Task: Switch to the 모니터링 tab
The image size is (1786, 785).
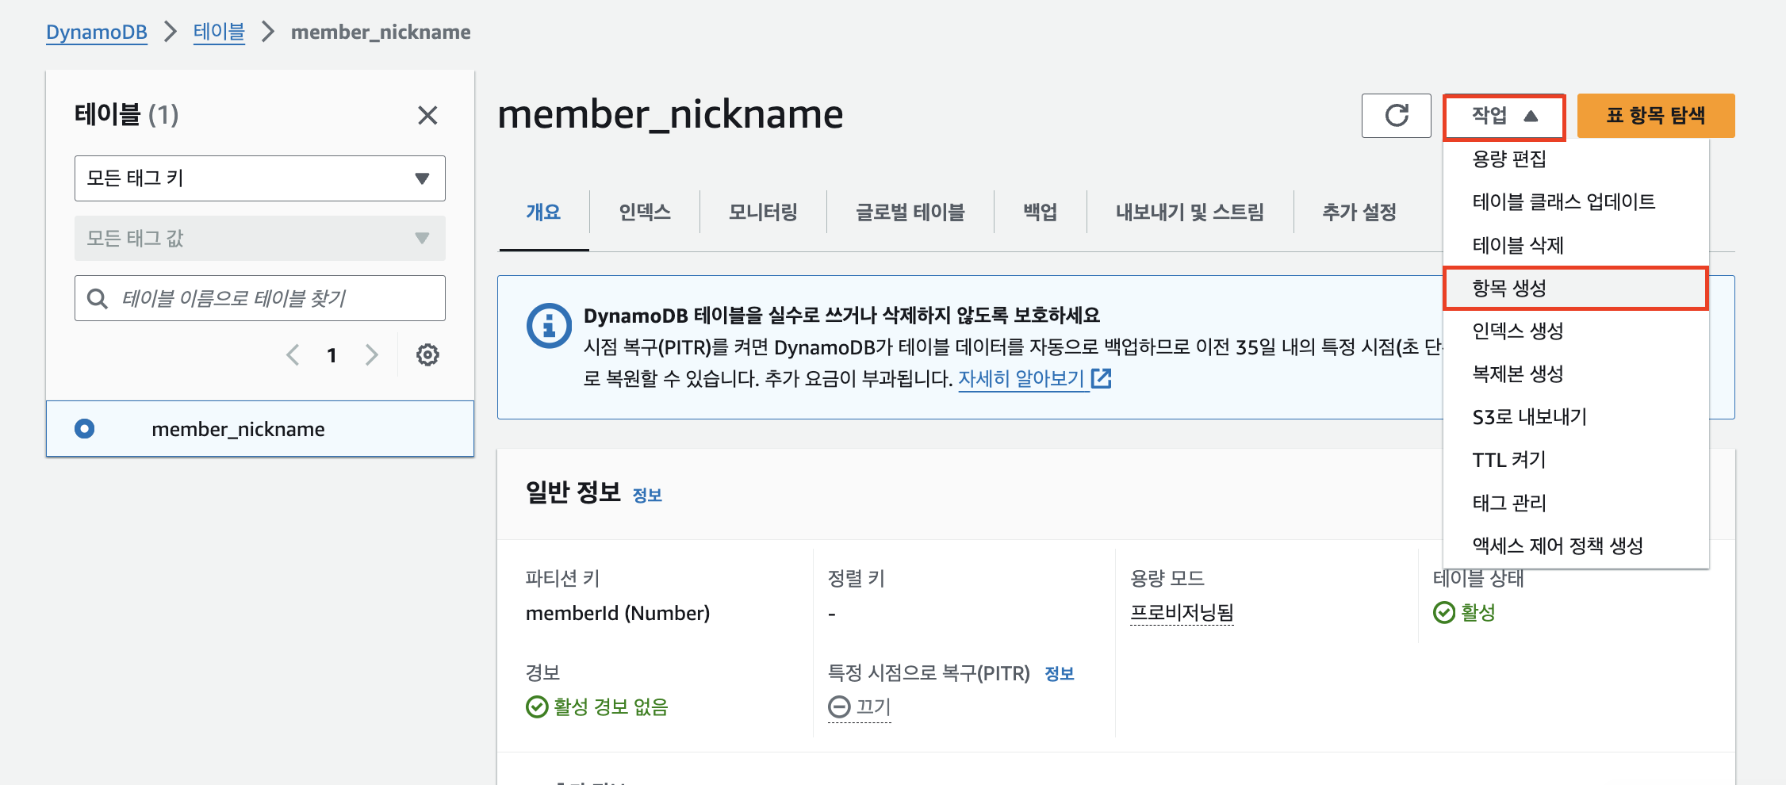Action: click(761, 211)
